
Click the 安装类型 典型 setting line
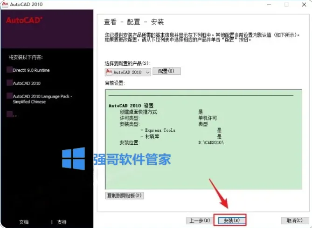(x=163, y=124)
